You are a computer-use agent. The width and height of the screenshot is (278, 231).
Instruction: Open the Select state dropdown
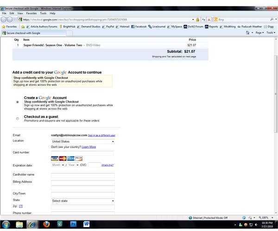click(x=83, y=201)
